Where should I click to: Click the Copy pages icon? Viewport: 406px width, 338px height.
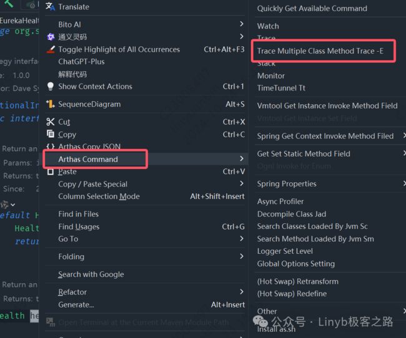(x=50, y=134)
